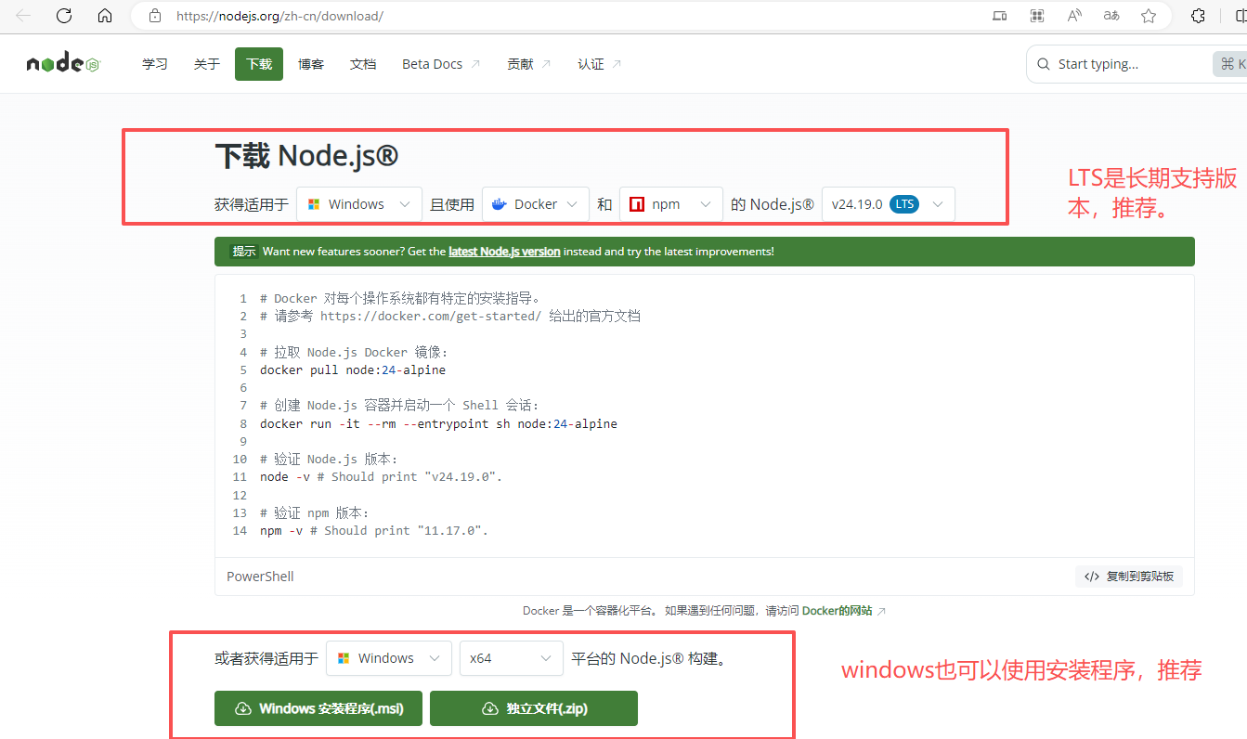
Task: Click the 验证 Node.js 版本 comment line
Action: pos(329,460)
